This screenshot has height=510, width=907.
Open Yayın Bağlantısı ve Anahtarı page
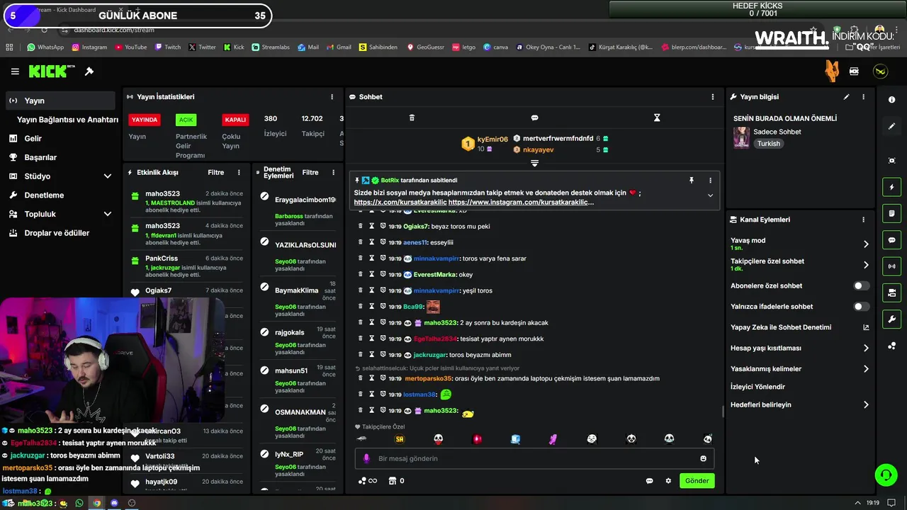(67, 120)
